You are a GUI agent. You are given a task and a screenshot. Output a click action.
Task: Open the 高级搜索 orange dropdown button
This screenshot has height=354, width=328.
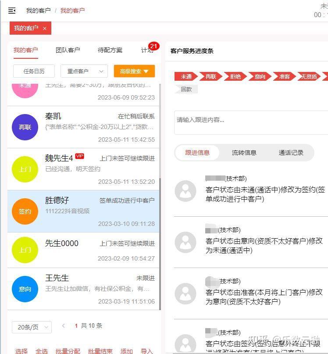click(134, 71)
